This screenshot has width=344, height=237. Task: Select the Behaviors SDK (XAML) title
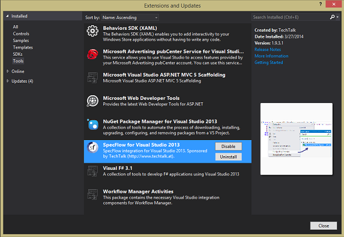tap(130, 28)
